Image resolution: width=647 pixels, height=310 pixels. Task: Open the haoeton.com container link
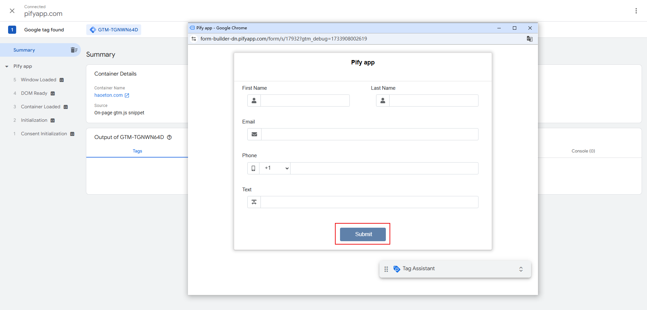pyautogui.click(x=109, y=95)
